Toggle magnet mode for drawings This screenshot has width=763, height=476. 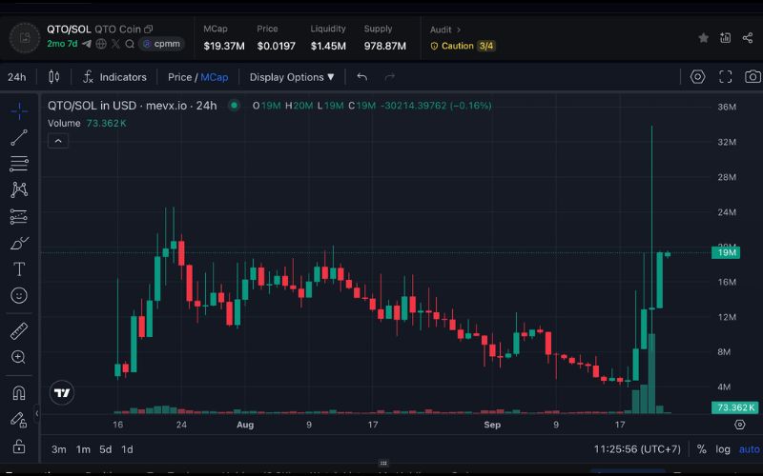18,392
